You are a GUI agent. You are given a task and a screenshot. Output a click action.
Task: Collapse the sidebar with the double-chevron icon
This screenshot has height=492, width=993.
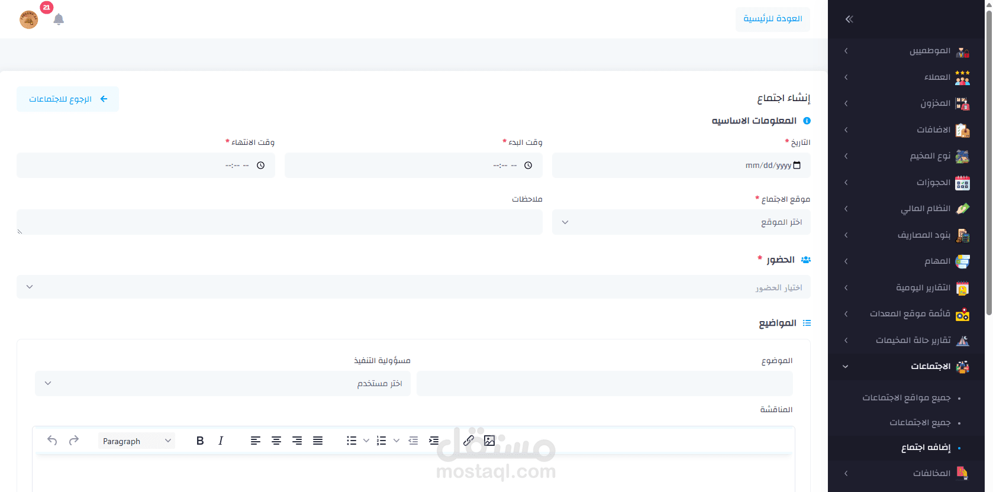coord(849,19)
